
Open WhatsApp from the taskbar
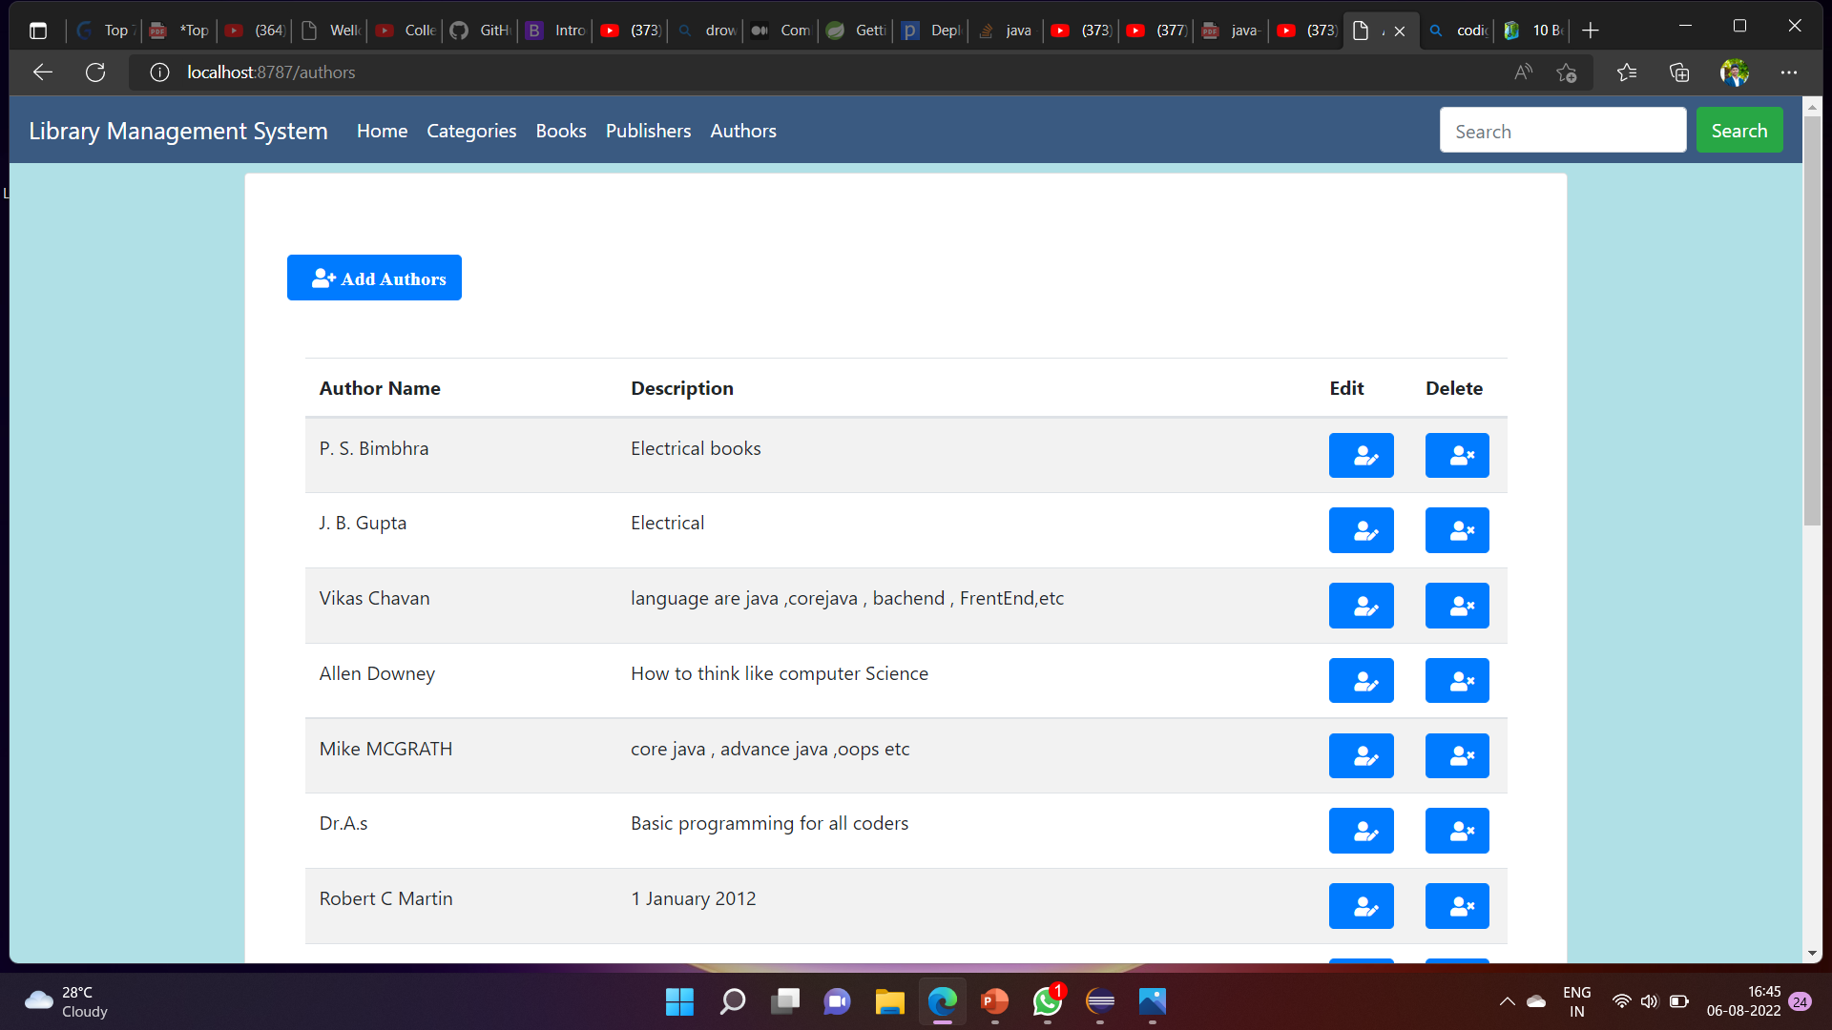[1047, 1002]
